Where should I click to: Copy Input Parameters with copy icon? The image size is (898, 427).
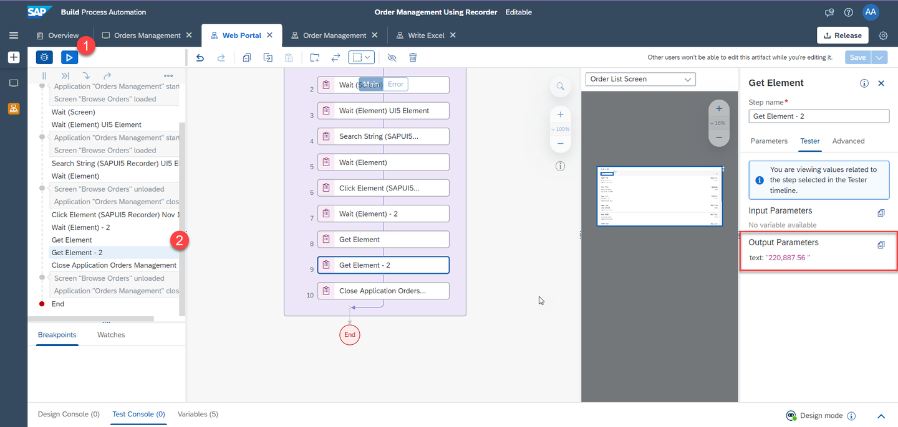click(881, 213)
